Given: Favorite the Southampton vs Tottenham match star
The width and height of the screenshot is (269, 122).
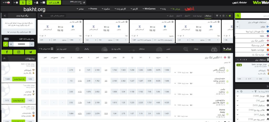Looking at the screenshot, I should pyautogui.click(x=227, y=103).
